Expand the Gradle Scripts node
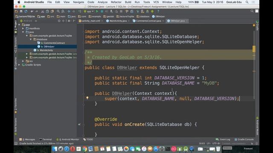273x153 pixels. 19,65
